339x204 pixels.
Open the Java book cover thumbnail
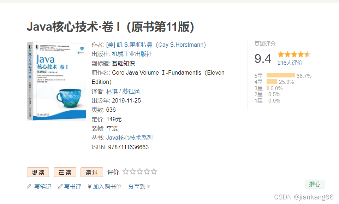(x=56, y=81)
